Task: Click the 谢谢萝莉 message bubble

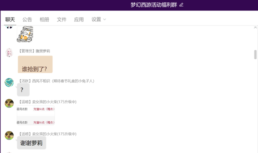Action: point(31,143)
